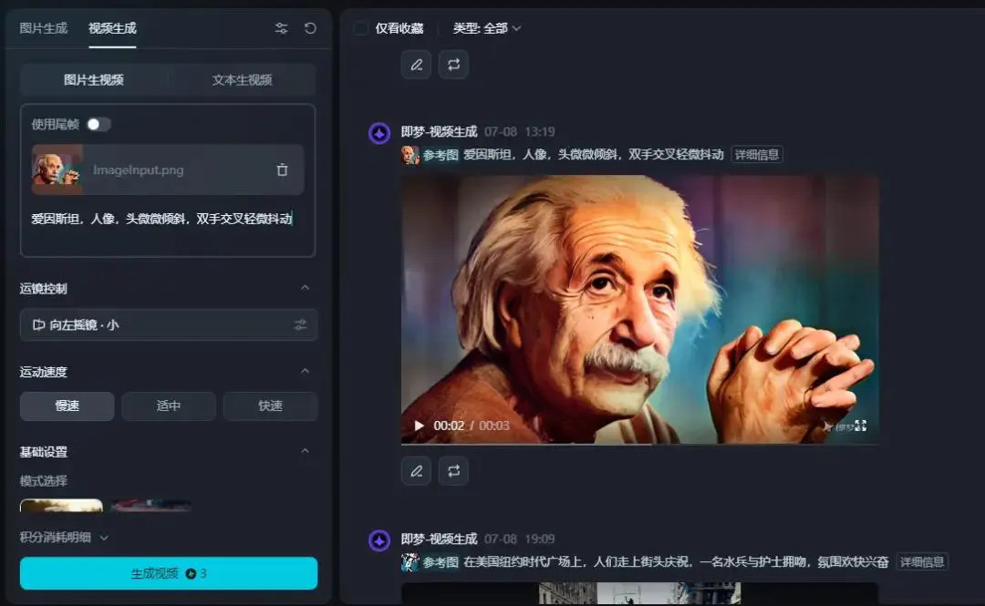Screen dimensions: 985x606
Task: Select the 慢速 motion speed option
Action: (x=67, y=406)
